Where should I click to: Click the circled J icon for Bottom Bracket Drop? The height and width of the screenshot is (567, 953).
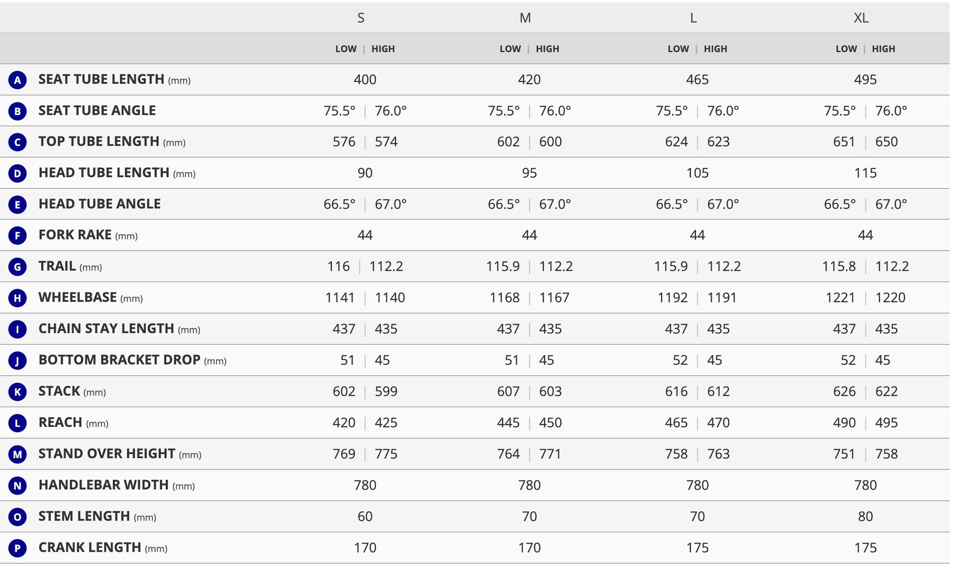click(18, 361)
